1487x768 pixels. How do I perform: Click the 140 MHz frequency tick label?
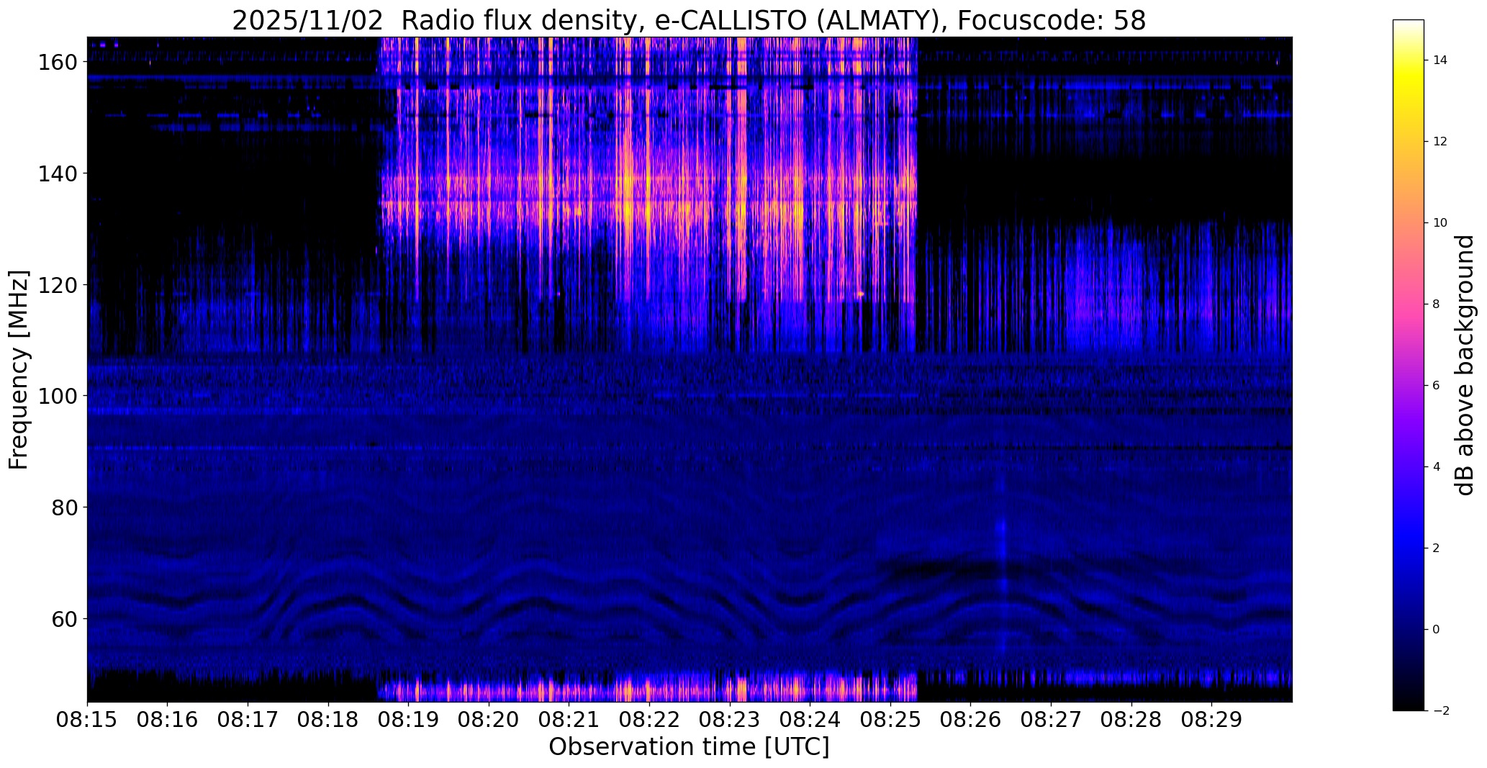click(x=59, y=173)
